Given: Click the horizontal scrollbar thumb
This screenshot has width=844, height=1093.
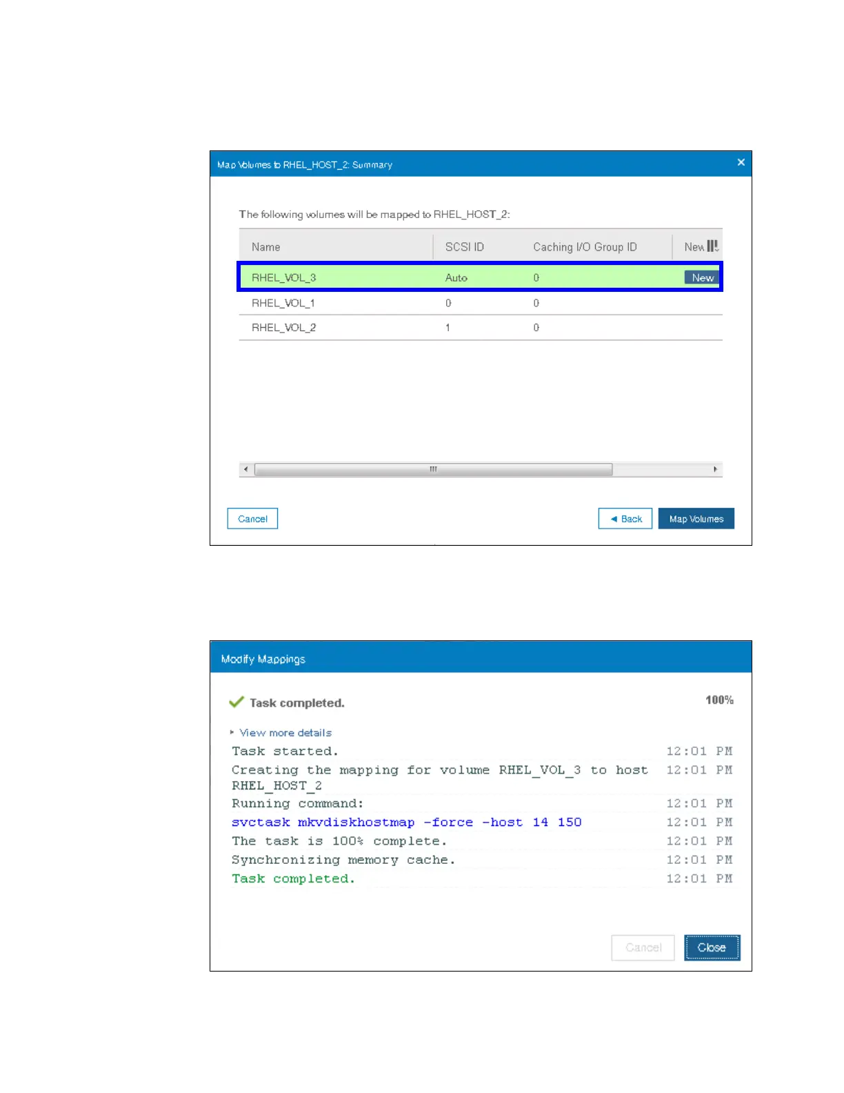Looking at the screenshot, I should pyautogui.click(x=433, y=469).
